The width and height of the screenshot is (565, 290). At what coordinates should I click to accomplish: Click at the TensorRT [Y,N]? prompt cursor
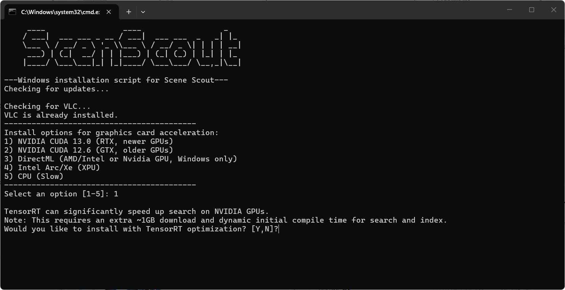pos(279,229)
